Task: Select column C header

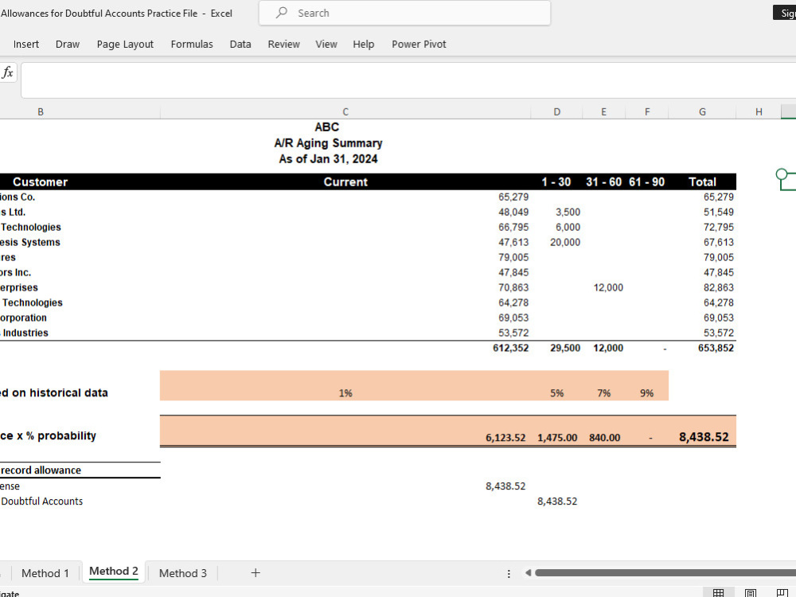Action: coord(345,111)
